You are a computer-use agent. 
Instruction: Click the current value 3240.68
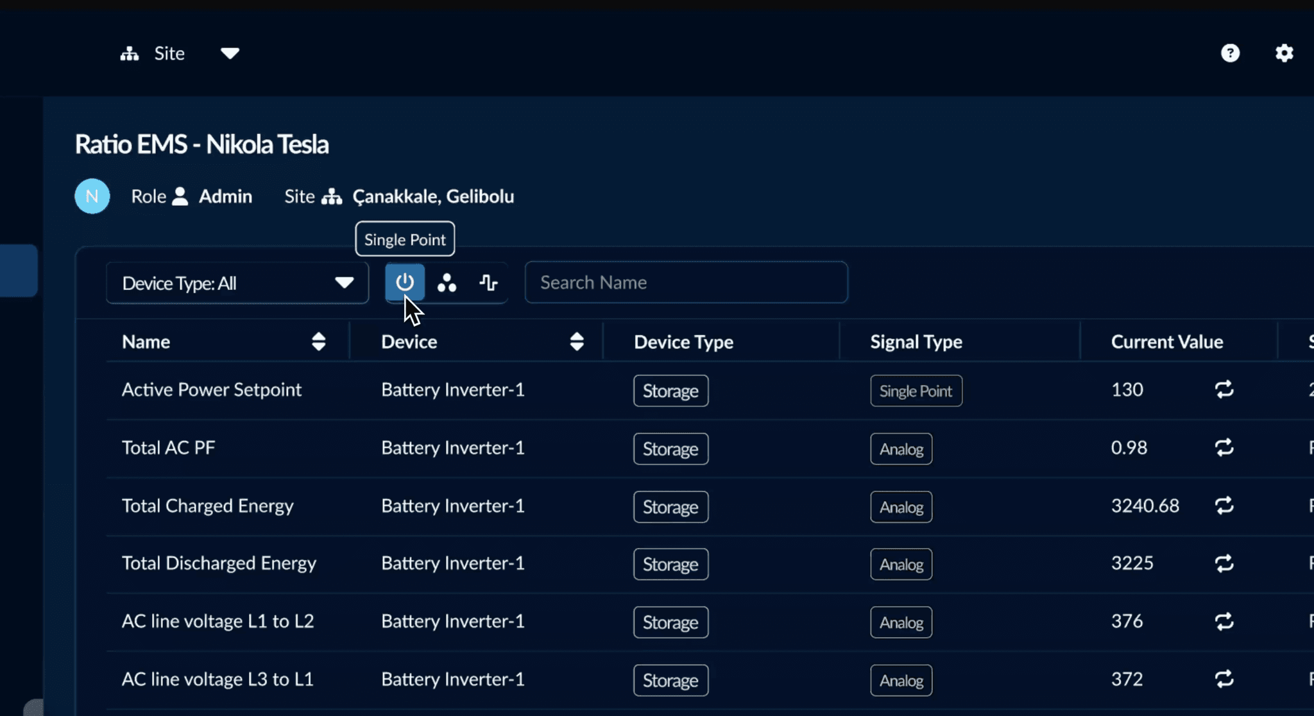[1145, 506]
